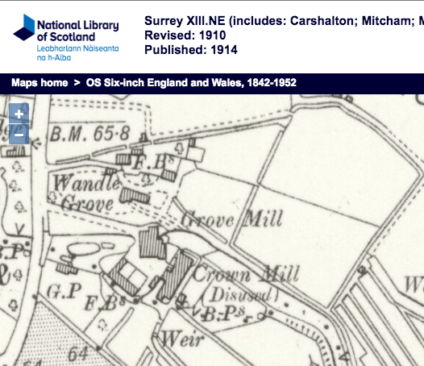424x366 pixels.
Task: Click the 'Leabharlann Nàiseanta na h-Alba' text
Action: pos(77,53)
